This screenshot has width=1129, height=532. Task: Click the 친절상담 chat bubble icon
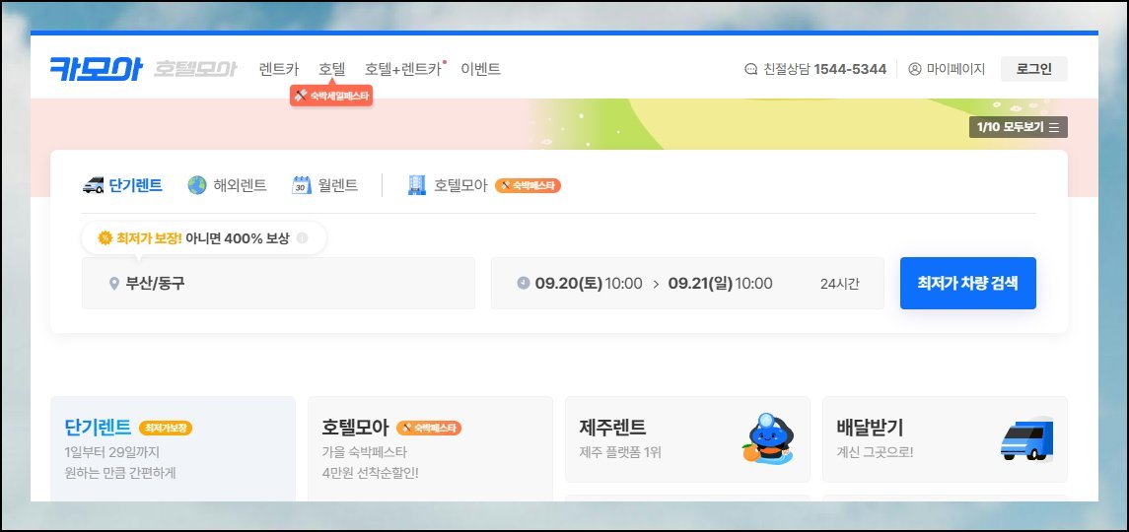751,69
